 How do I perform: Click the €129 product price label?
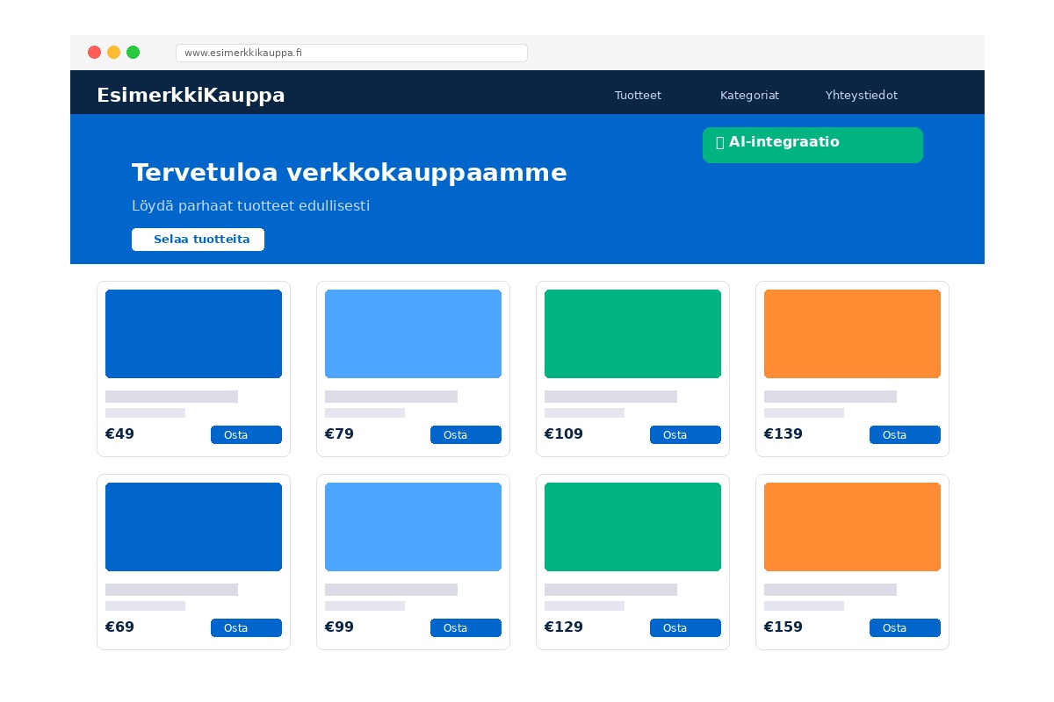[x=563, y=627]
